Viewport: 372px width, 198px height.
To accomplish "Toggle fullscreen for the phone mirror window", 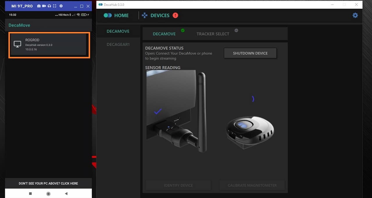I will tap(55, 6).
